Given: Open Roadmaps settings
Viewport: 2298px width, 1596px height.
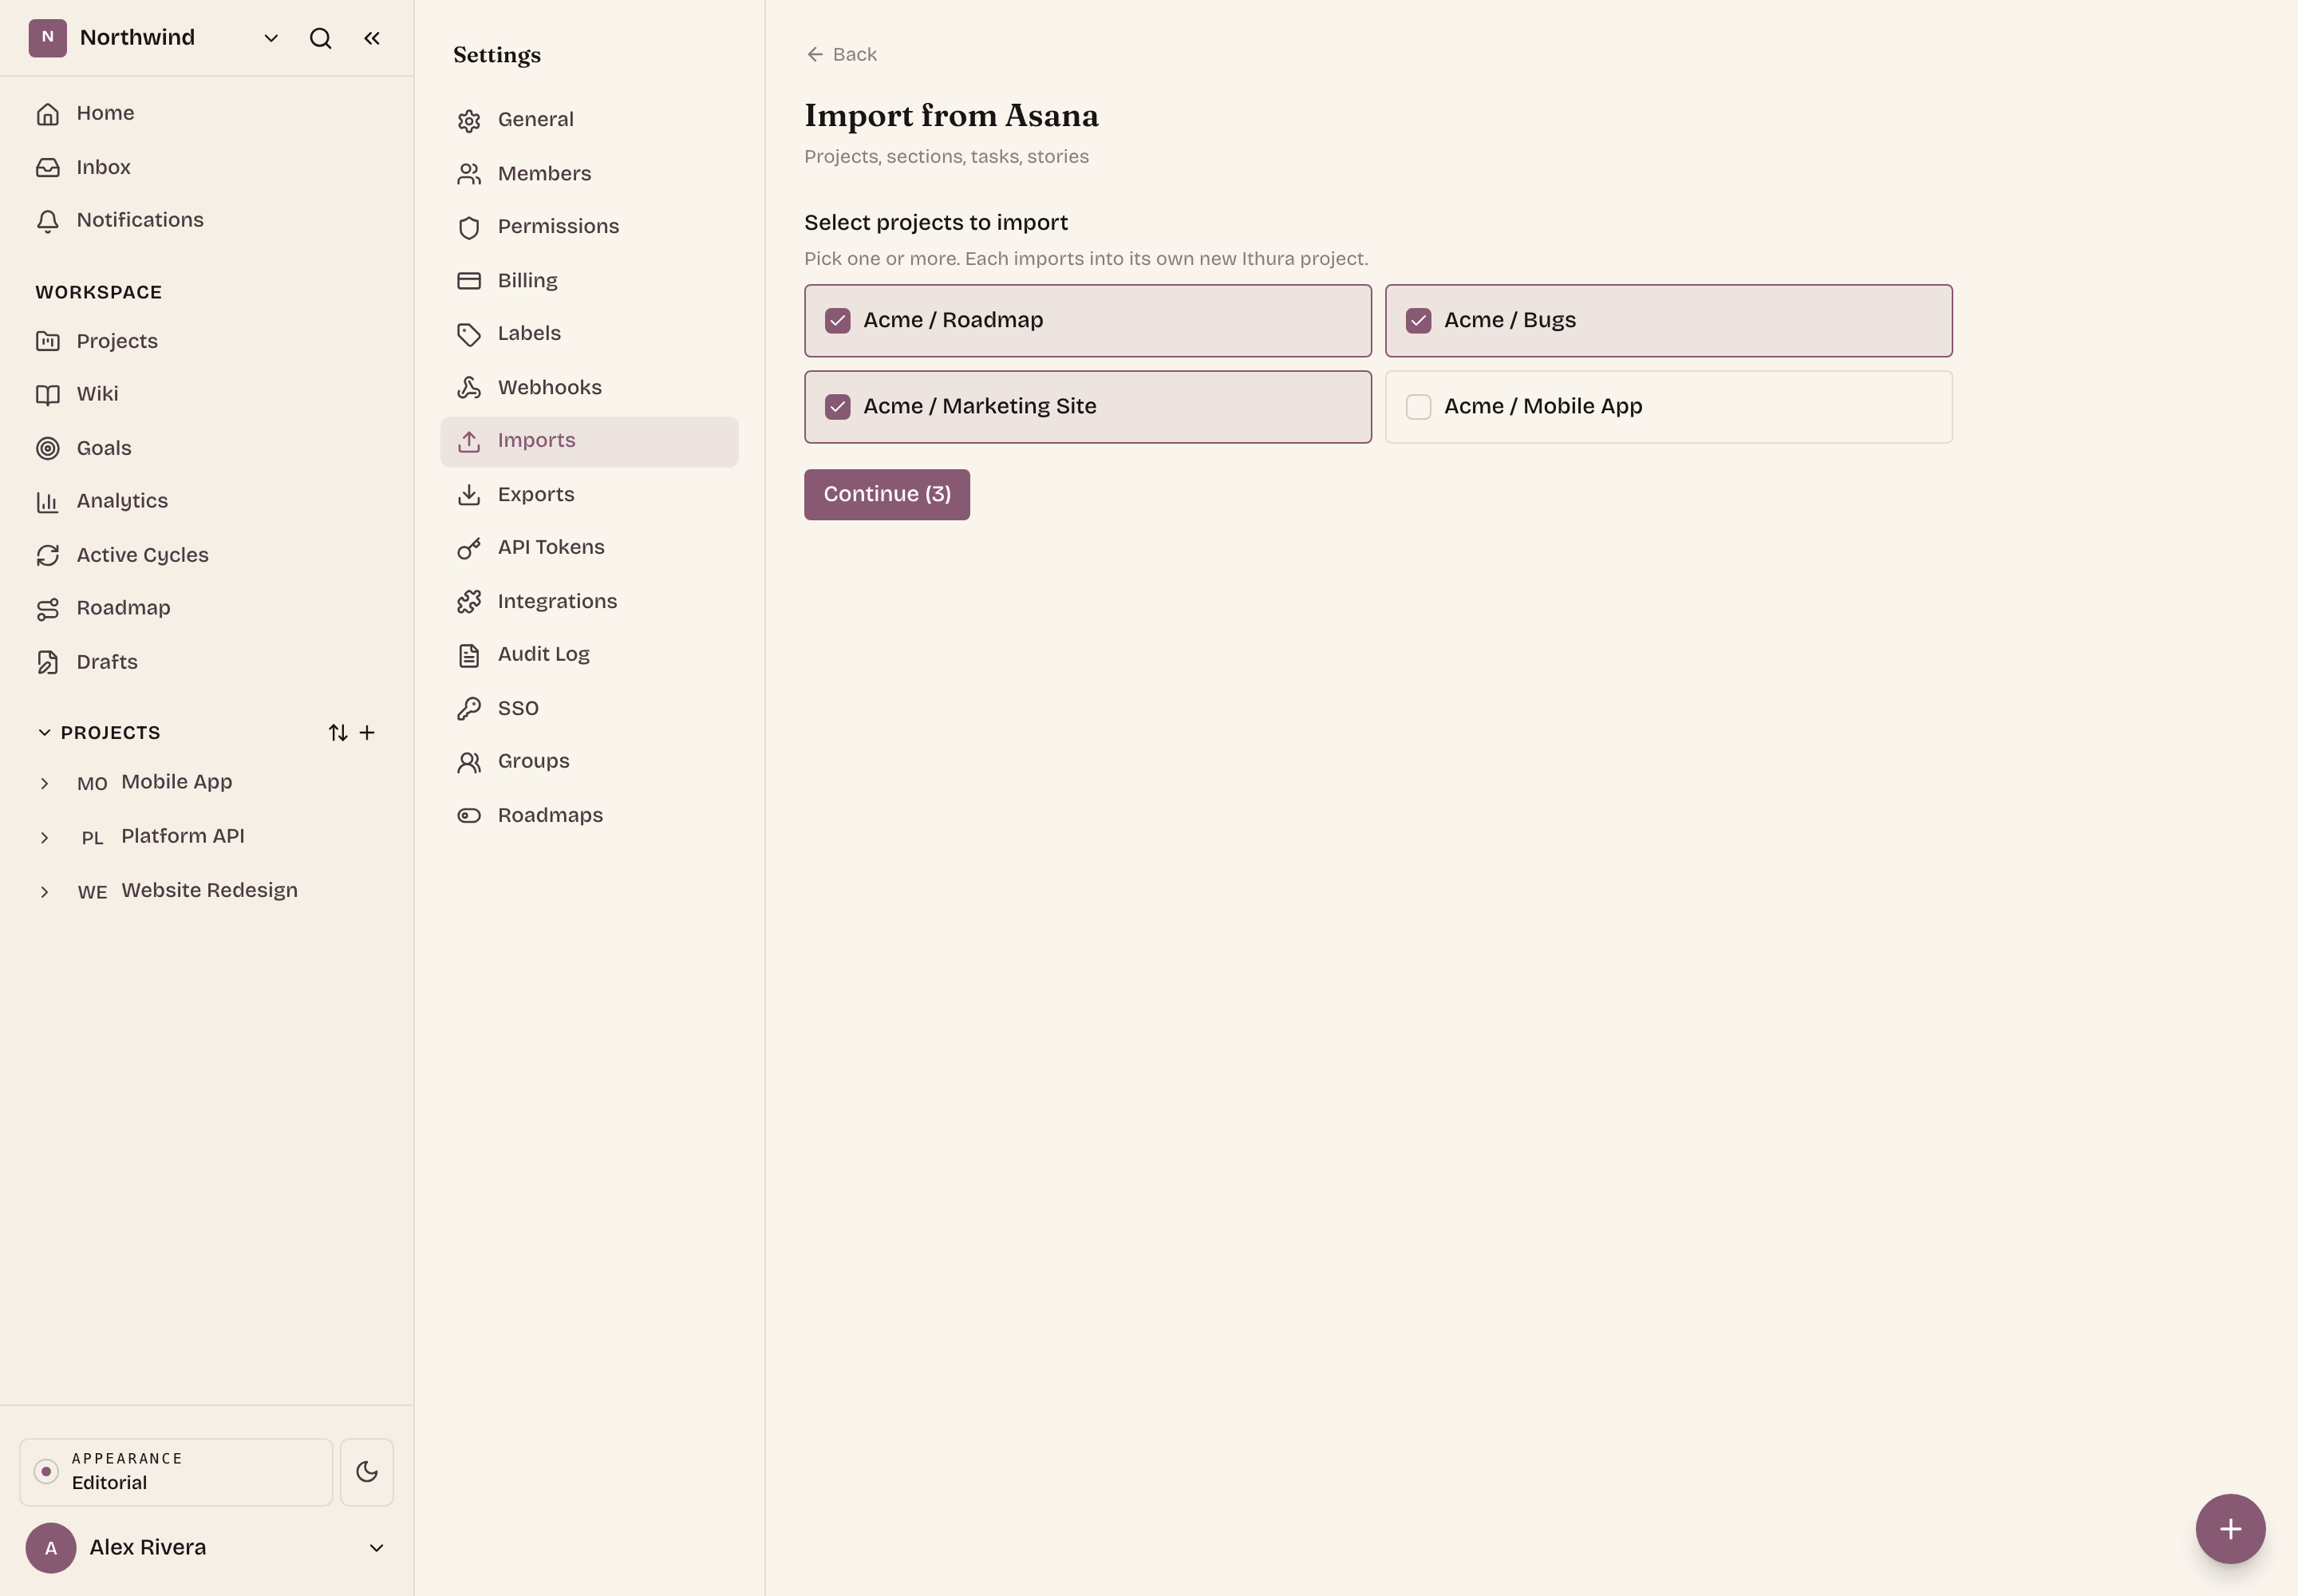Looking at the screenshot, I should pyautogui.click(x=589, y=816).
